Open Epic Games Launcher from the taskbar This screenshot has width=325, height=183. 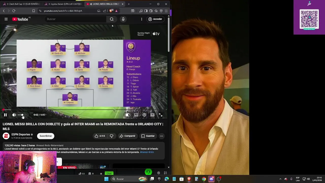pyautogui.click(x=159, y=179)
